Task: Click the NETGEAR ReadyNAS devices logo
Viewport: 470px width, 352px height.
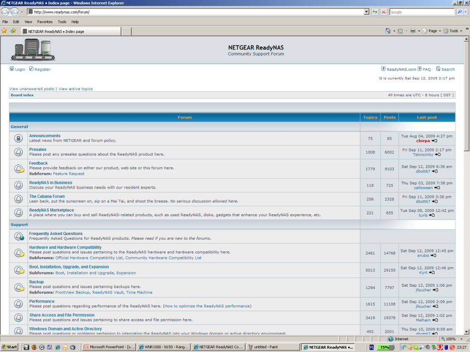Action: 33,49
